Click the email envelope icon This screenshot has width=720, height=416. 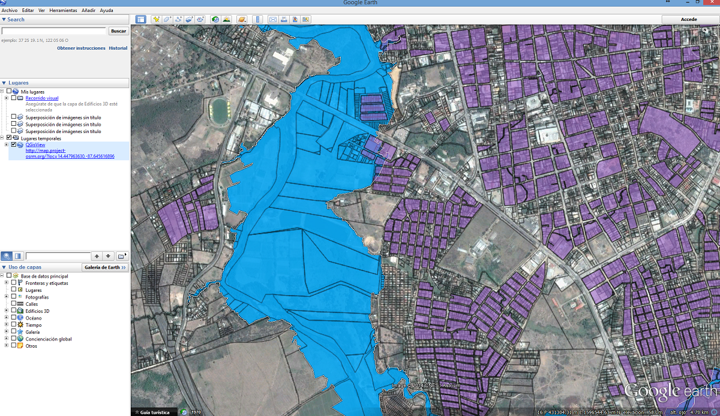(x=274, y=20)
